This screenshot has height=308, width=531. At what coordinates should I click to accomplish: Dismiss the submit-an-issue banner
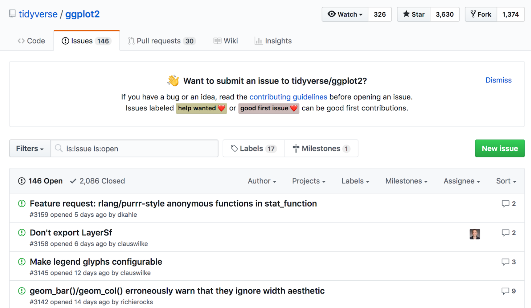point(498,80)
